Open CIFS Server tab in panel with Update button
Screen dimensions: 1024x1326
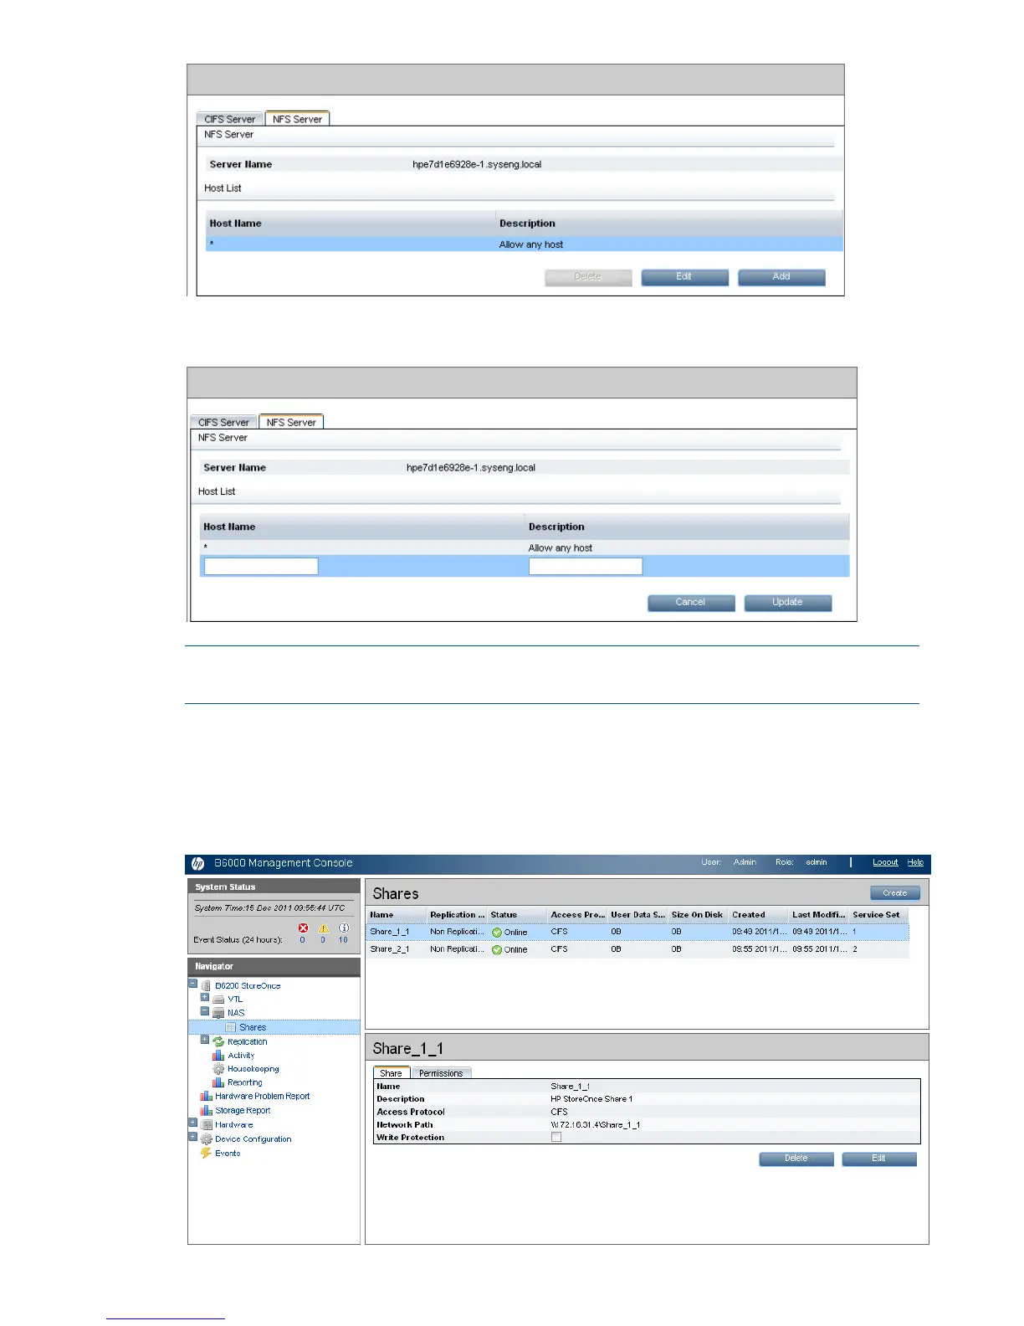coord(223,422)
